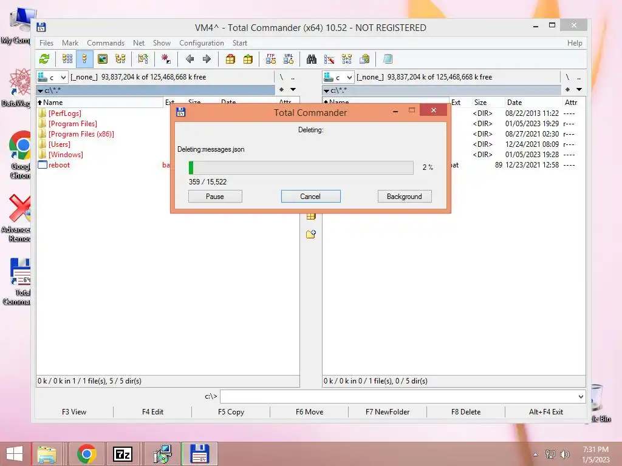The image size is (622, 466).
Task: Click the red star Invert selection icon
Action: click(166, 59)
